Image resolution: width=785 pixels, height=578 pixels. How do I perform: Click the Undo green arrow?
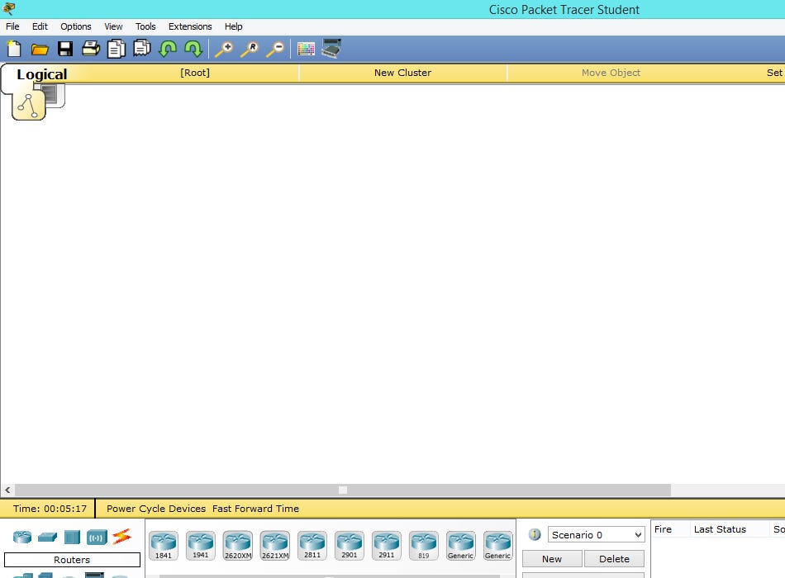[168, 49]
